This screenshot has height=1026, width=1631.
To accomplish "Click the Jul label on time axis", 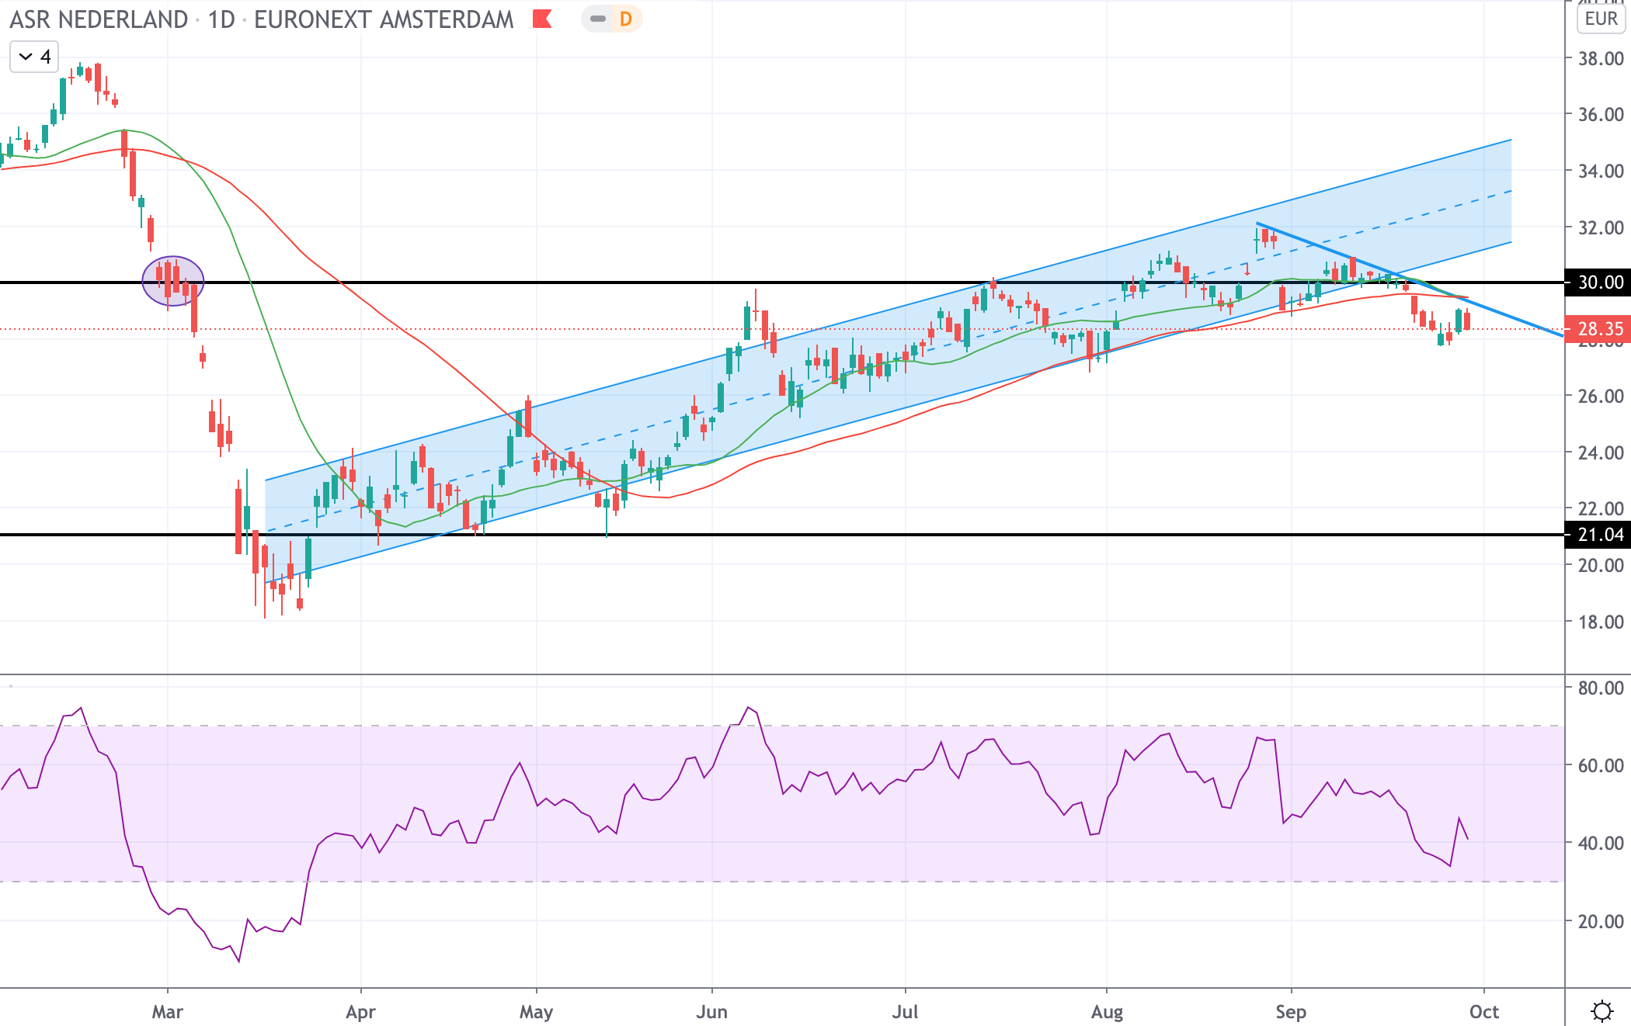I will tap(906, 1012).
